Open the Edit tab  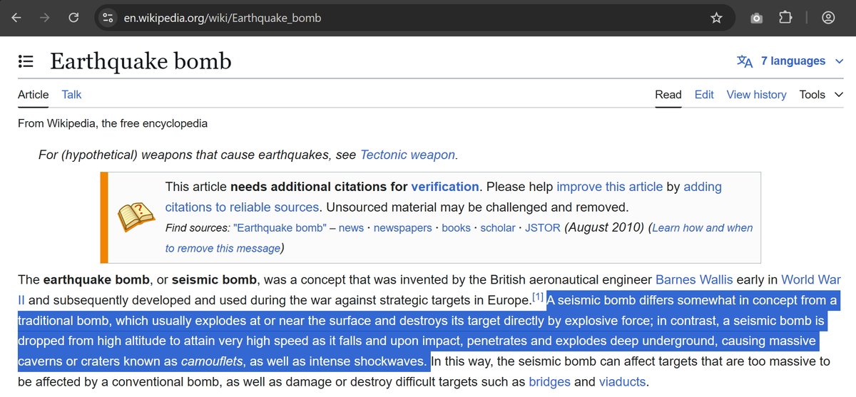coord(704,94)
